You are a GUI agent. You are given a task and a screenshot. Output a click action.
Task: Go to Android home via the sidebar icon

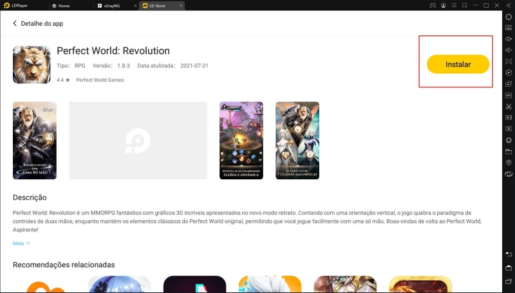coord(509,268)
